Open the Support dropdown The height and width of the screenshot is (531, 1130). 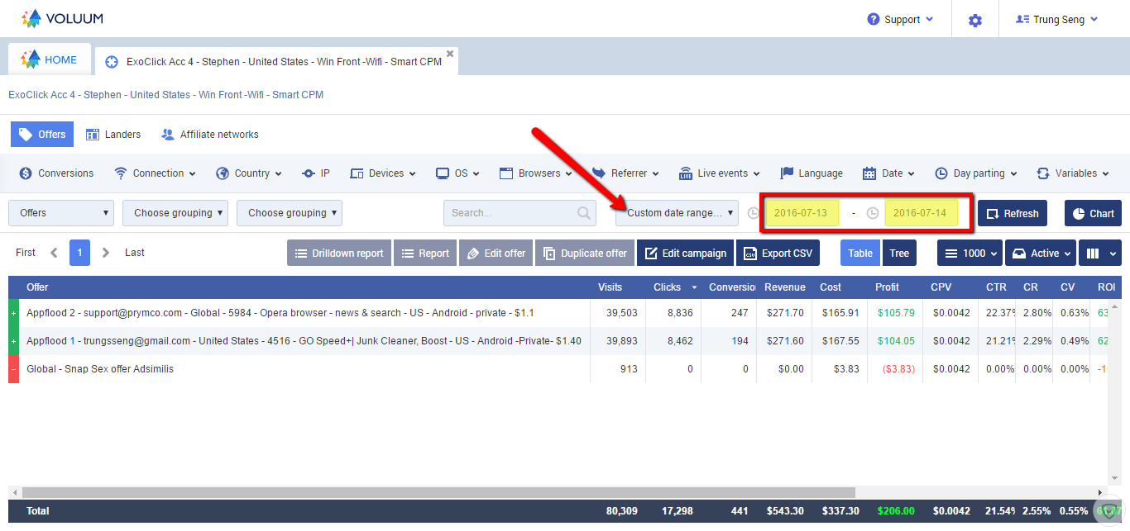900,19
